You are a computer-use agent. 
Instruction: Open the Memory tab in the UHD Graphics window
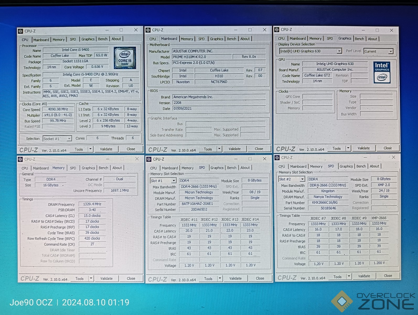click(x=315, y=39)
